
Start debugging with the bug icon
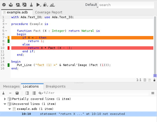pyautogui.click(x=45, y=5)
